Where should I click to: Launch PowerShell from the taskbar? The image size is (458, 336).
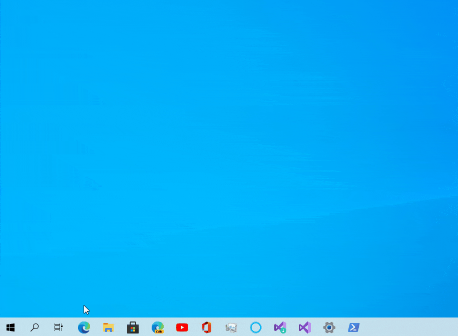tap(354, 327)
